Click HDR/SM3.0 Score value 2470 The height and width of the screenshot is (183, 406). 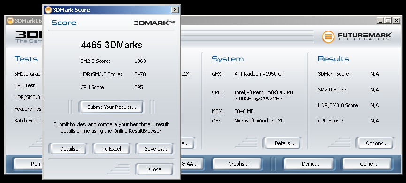click(x=140, y=74)
